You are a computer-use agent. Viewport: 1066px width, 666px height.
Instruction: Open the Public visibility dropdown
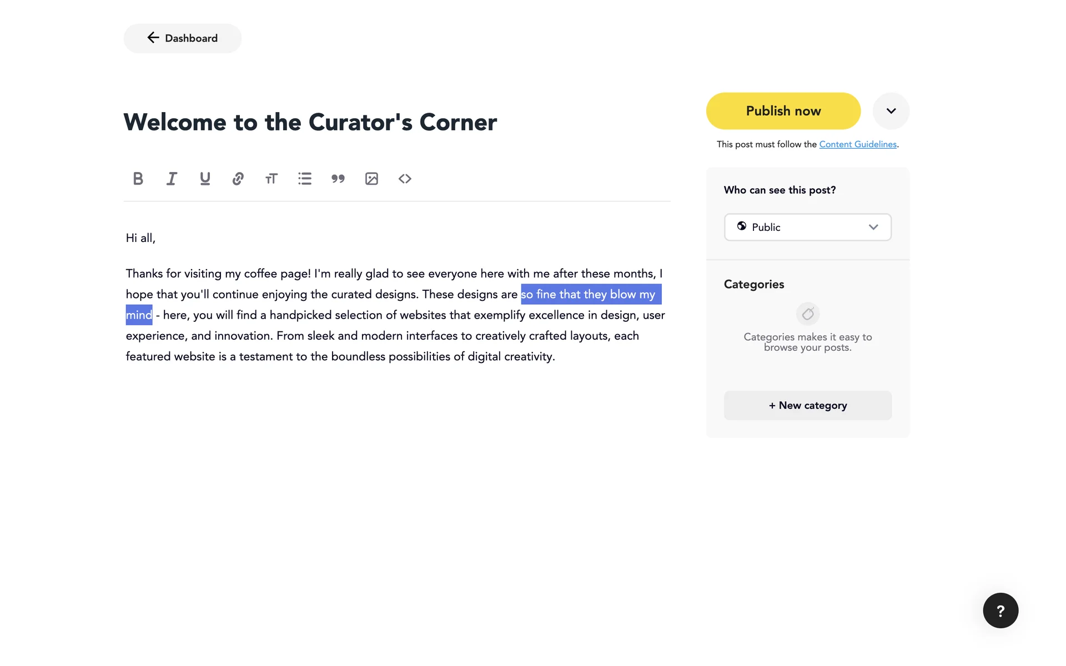pyautogui.click(x=807, y=227)
